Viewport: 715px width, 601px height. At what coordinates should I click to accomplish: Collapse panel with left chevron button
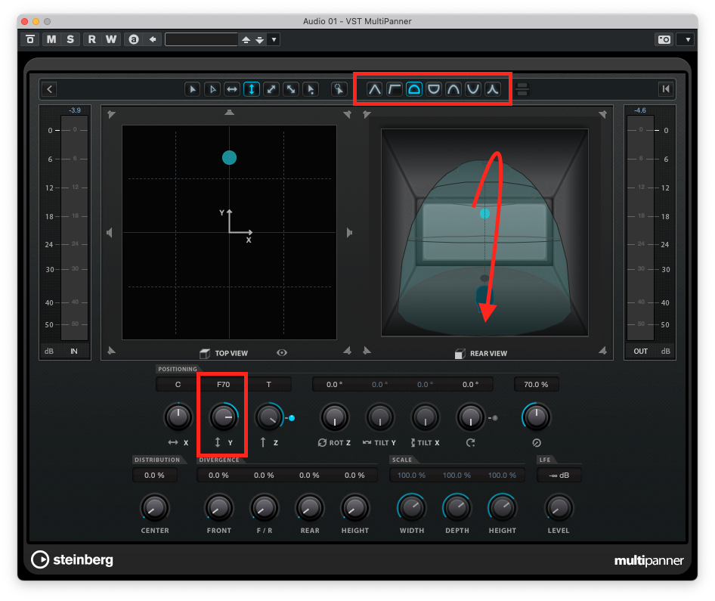tap(49, 89)
